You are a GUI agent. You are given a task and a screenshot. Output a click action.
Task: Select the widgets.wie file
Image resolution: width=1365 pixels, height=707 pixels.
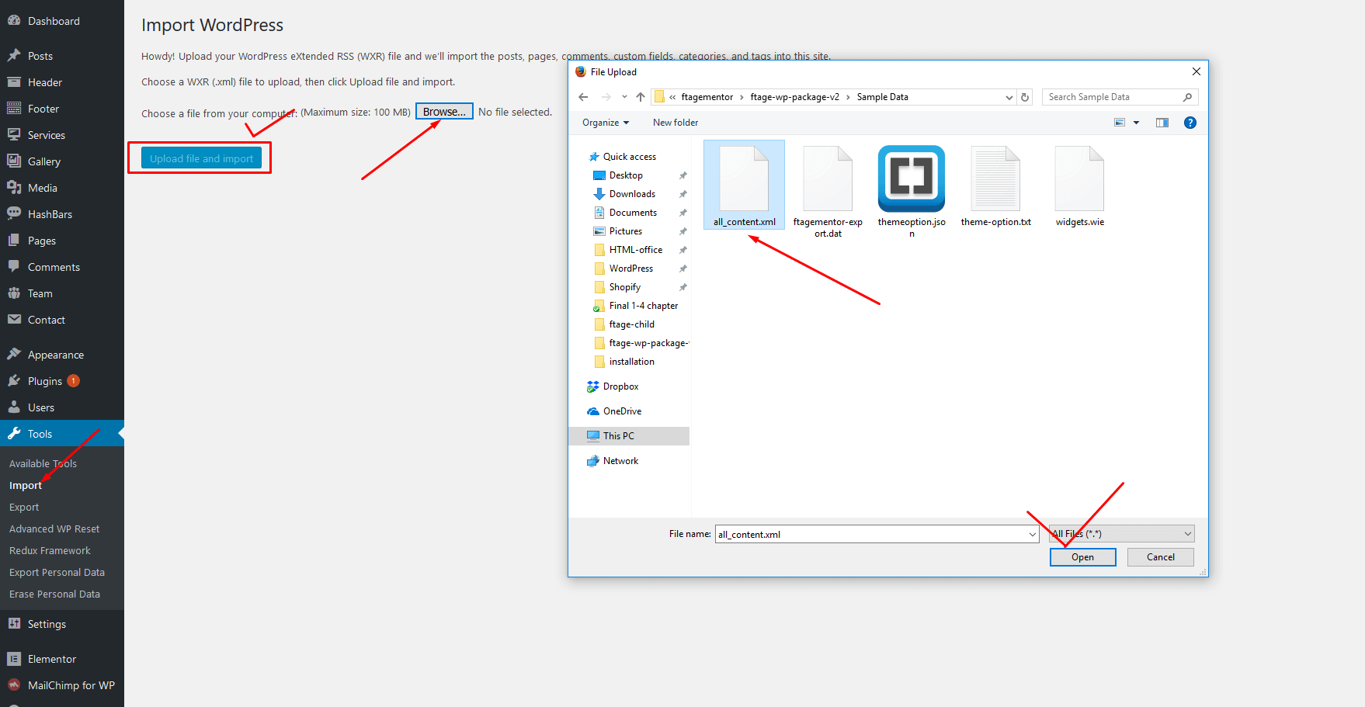pos(1079,185)
